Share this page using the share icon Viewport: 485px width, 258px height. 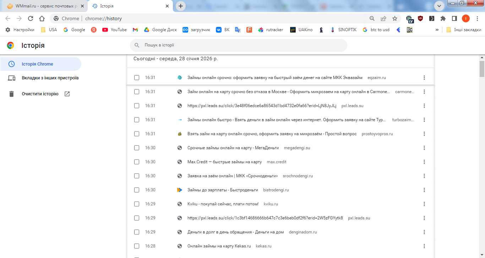[x=383, y=18]
